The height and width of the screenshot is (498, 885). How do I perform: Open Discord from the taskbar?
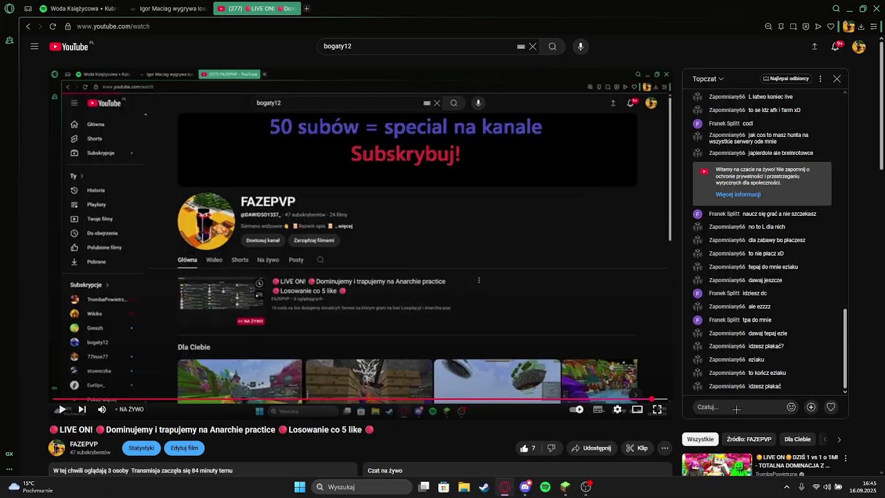tap(525, 487)
